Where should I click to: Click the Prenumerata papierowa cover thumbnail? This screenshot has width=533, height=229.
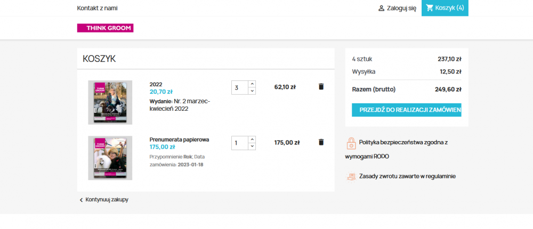110,158
